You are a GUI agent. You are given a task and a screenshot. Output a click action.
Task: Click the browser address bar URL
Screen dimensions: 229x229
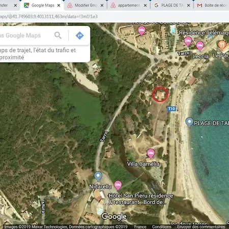[x=49, y=17]
